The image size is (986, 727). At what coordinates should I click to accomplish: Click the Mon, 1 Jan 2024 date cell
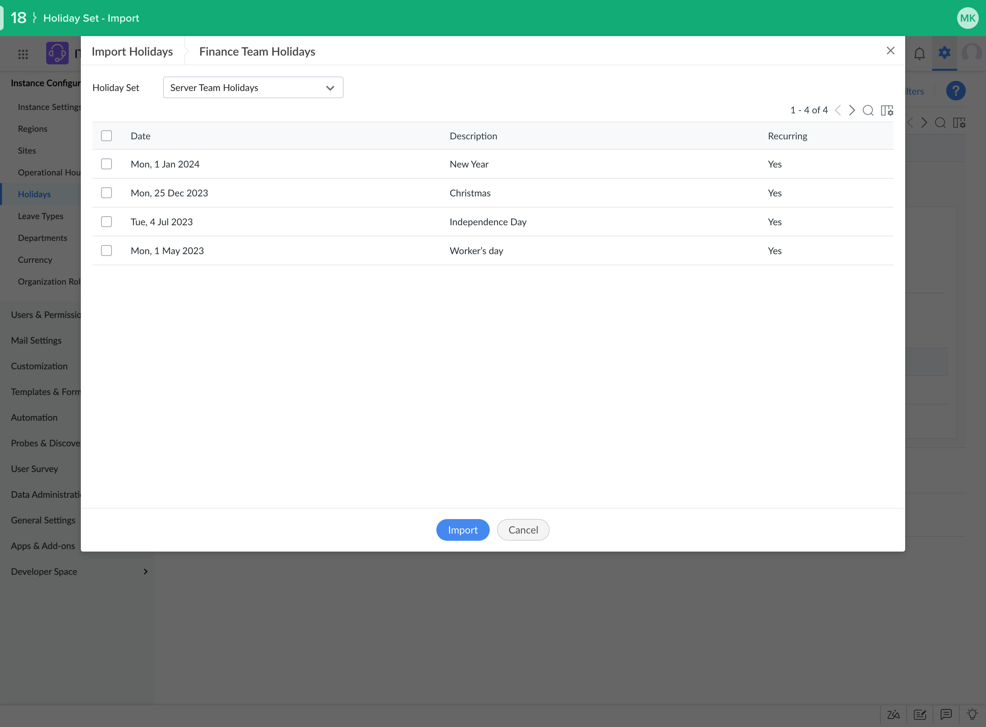click(165, 164)
